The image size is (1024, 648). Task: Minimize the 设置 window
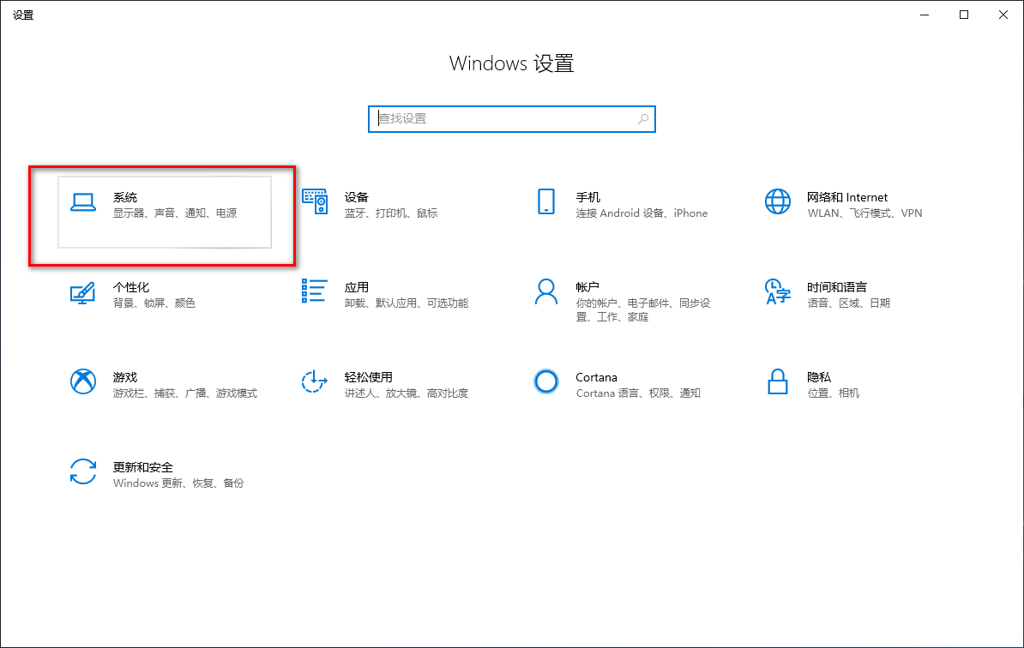pos(924,15)
